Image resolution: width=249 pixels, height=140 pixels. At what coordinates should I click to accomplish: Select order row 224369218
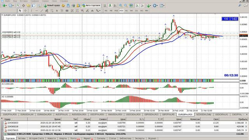(x=125, y=126)
